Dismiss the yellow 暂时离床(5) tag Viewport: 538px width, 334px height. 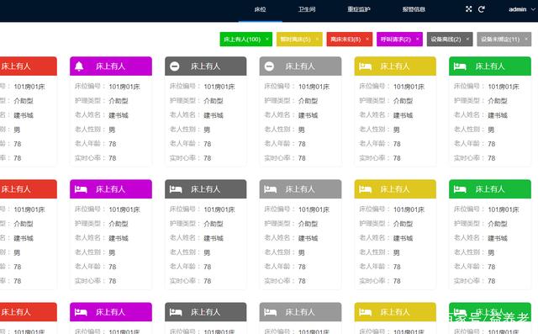coord(317,40)
